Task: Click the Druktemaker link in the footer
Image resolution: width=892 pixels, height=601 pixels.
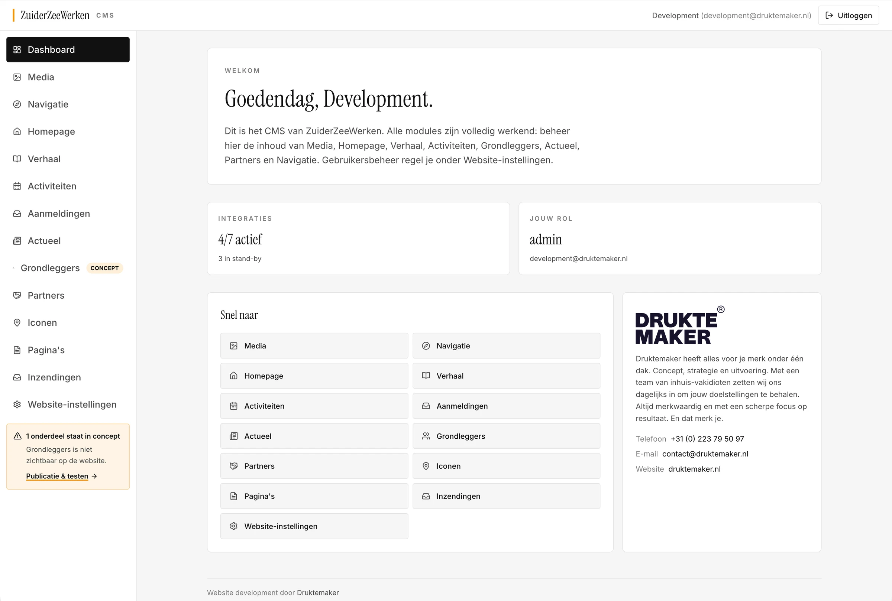Action: pos(317,592)
